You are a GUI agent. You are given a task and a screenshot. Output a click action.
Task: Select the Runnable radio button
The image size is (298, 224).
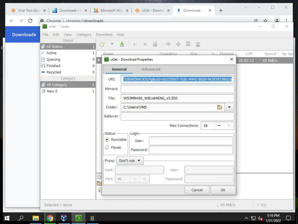click(x=107, y=140)
